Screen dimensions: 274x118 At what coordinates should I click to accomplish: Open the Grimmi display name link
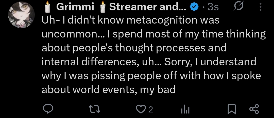pos(75,7)
